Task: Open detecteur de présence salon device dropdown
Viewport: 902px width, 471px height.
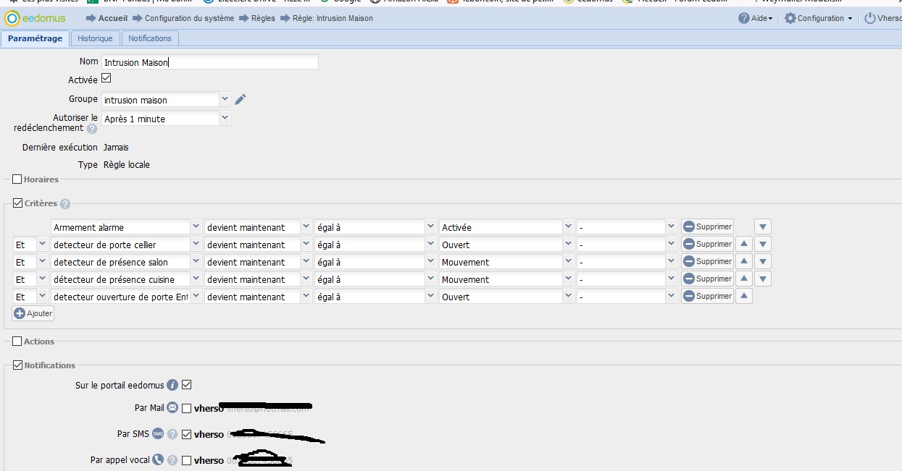Action: point(196,261)
